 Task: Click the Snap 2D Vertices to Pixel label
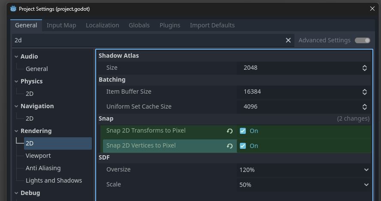click(x=141, y=145)
